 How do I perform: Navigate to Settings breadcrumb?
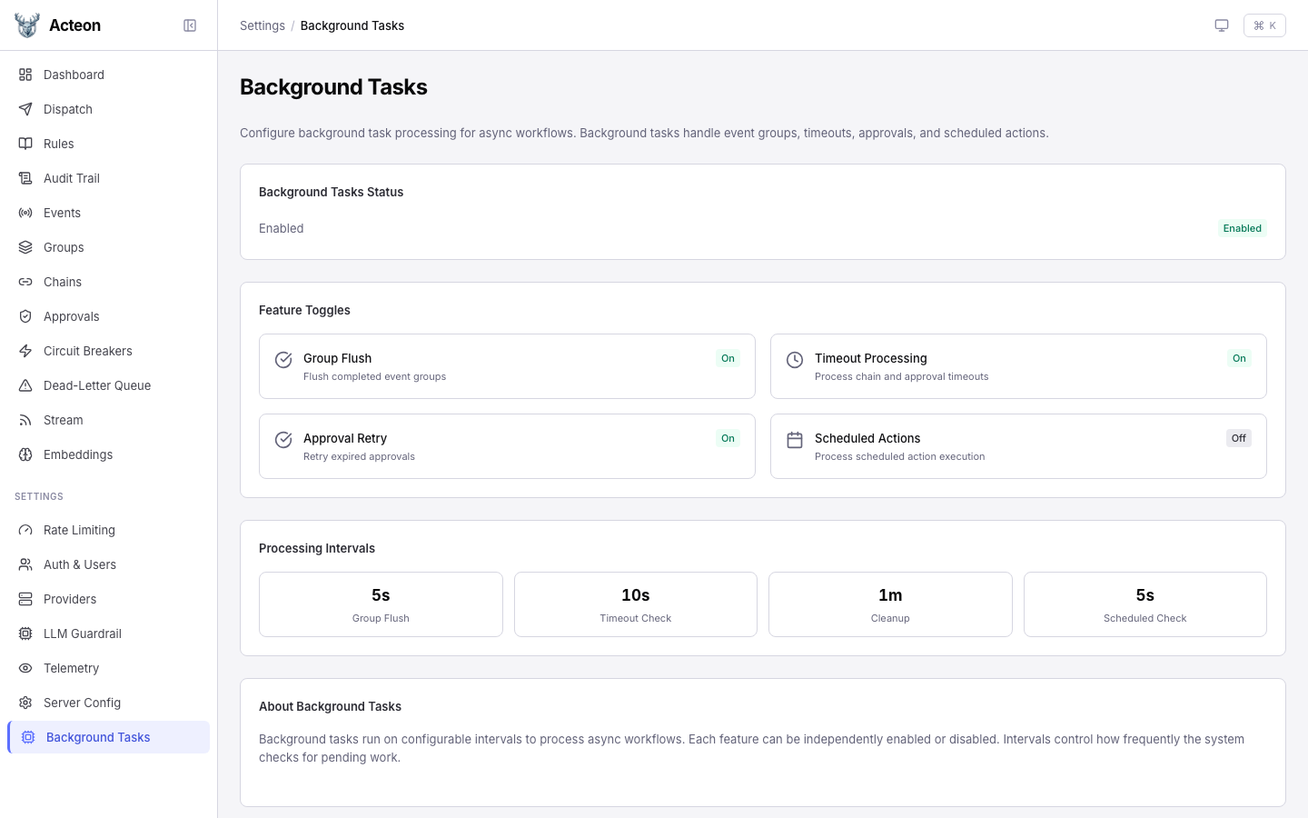263,25
